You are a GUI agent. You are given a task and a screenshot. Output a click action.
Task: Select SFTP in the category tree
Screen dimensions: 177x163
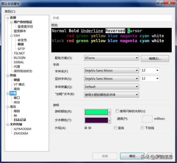pyautogui.click(x=21, y=49)
